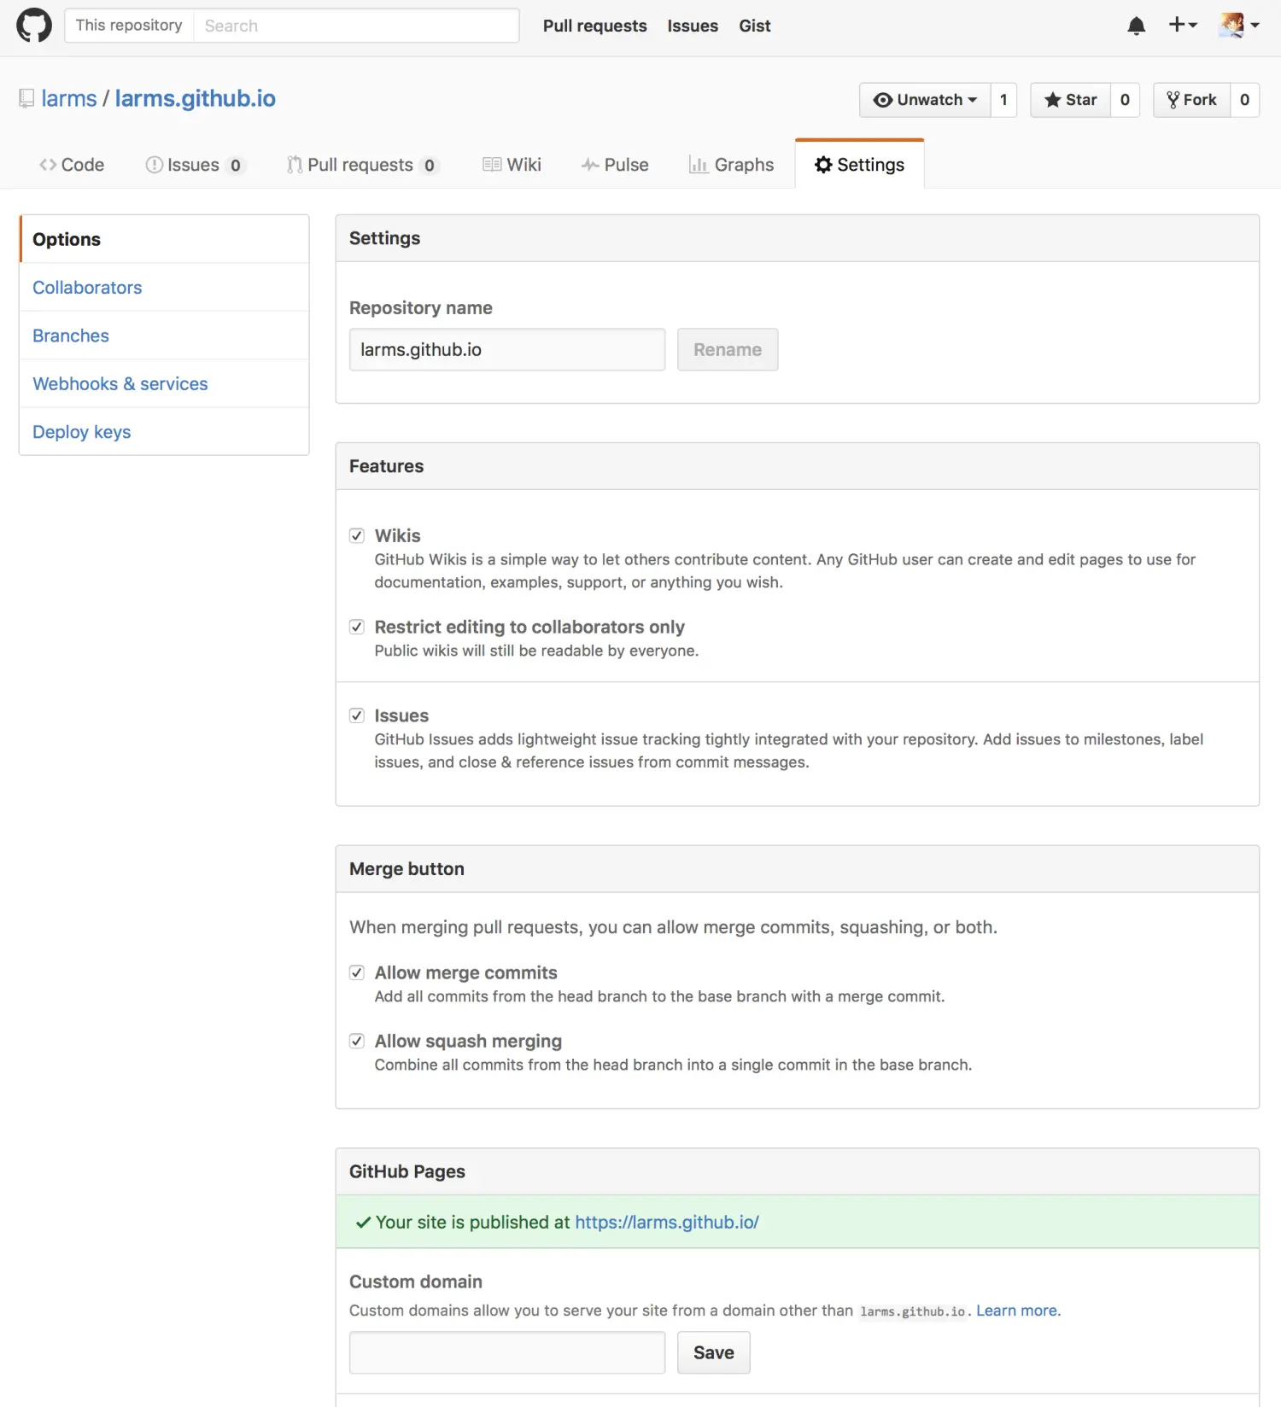The width and height of the screenshot is (1281, 1407).
Task: Open the Pulse tab
Action: pos(615,165)
